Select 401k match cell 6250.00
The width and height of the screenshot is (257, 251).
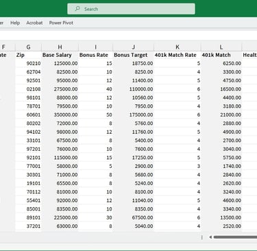(221, 63)
